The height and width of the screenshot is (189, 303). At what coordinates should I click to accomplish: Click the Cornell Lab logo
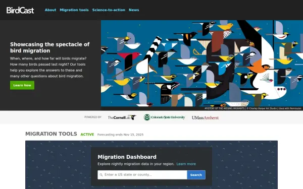click(x=122, y=117)
